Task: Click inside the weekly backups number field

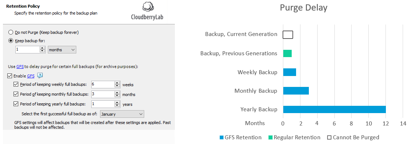Action: point(103,84)
